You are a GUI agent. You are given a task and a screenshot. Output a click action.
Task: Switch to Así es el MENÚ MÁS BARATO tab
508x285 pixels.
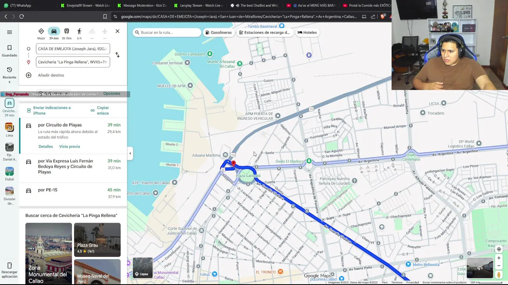click(x=312, y=6)
